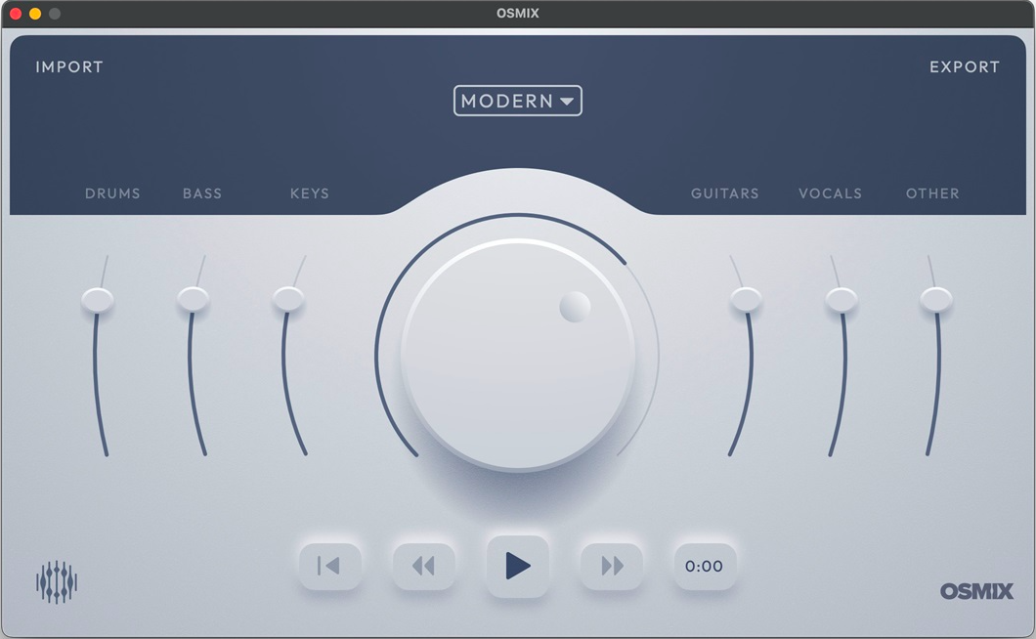Click the KEYS label
Screen dimensions: 1036x639
(309, 193)
